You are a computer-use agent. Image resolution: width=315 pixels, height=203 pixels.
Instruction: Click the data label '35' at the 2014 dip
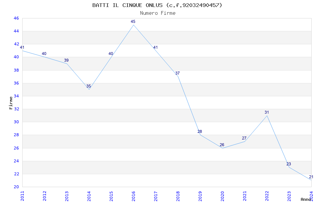(x=89, y=86)
